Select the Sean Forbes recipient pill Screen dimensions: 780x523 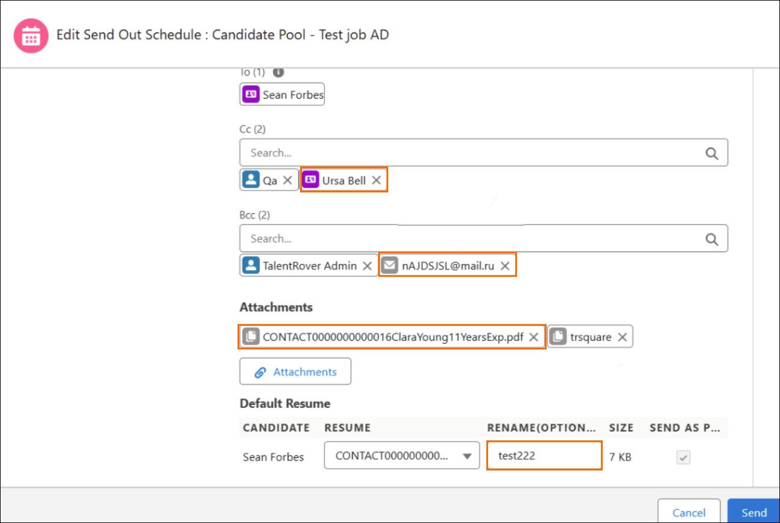(x=282, y=94)
